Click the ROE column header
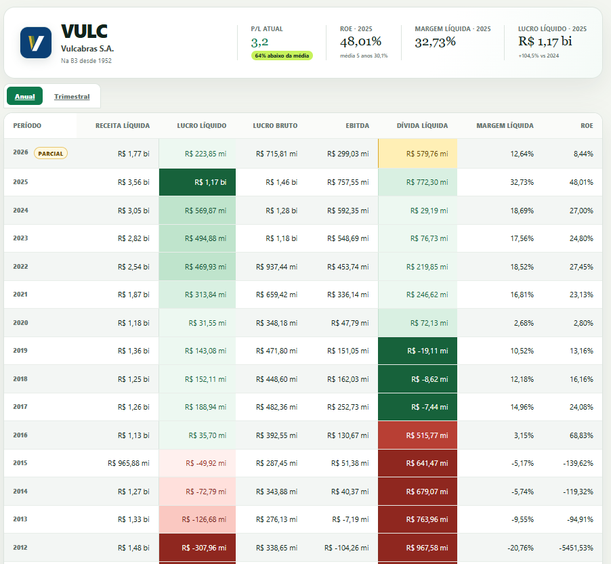This screenshot has width=611, height=564. [587, 126]
